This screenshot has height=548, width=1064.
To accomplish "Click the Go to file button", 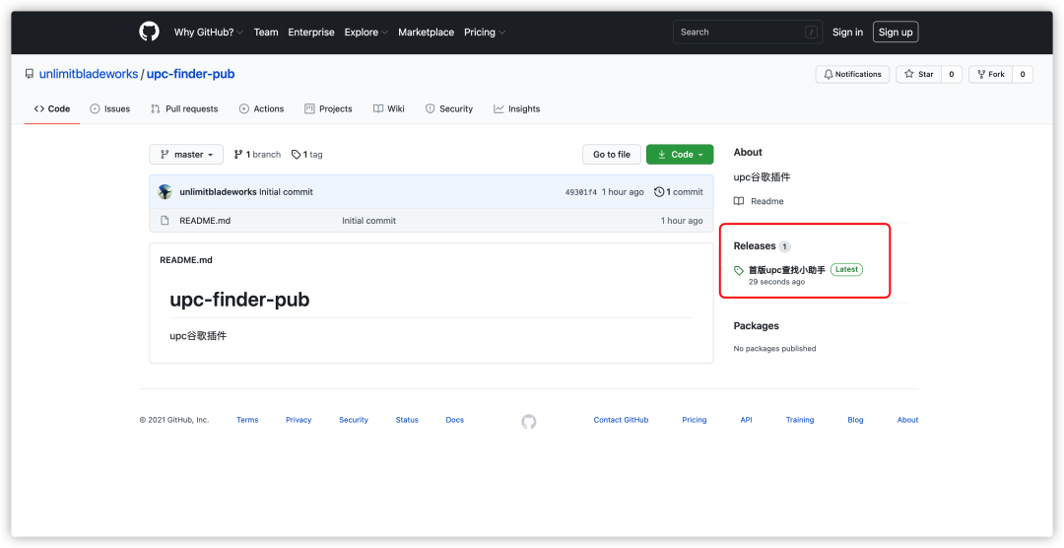I will [x=612, y=154].
